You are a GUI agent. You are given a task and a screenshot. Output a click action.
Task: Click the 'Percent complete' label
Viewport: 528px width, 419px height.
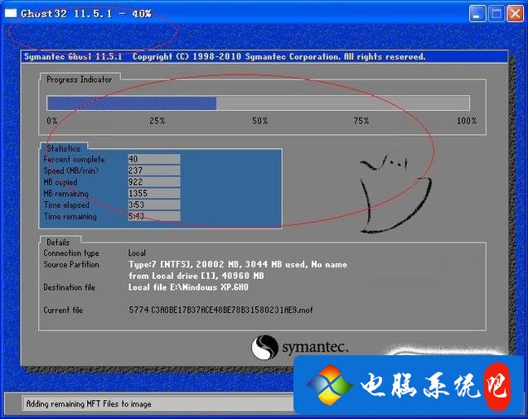[x=74, y=159]
